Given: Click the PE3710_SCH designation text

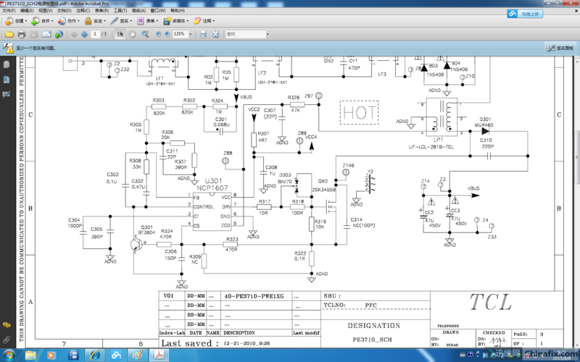Looking at the screenshot, I should [372, 340].
